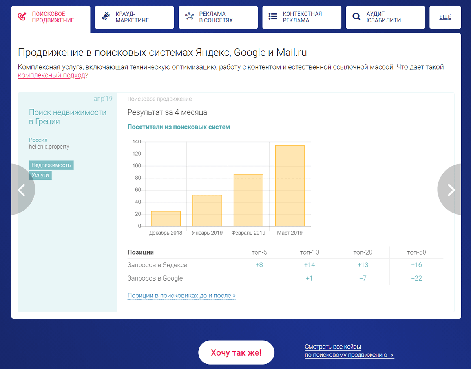Switch to Контекстная реклама tab
The image size is (471, 369).
point(302,17)
